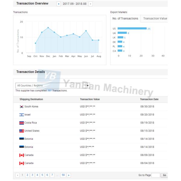Click the Israel flag icon
Viewport: 181px width, 181px height.
click(x=21, y=115)
